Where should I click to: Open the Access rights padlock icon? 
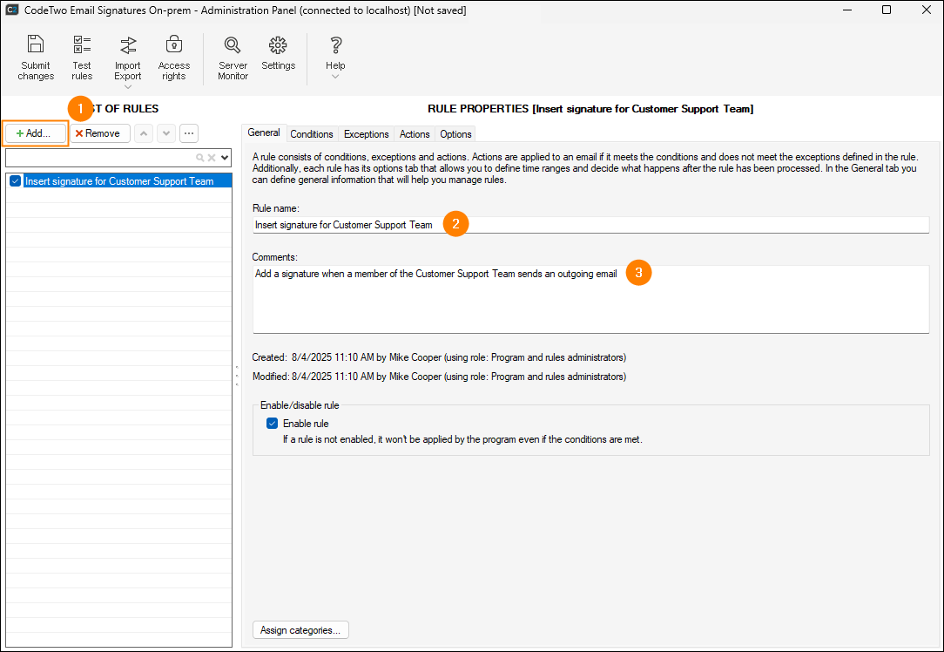173,45
